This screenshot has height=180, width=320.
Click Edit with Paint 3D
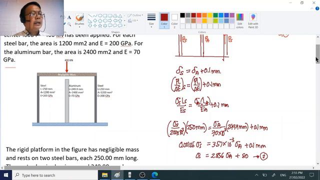coord(253,20)
